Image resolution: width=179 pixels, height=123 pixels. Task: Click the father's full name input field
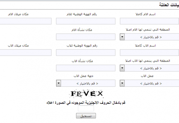(x=149, y=53)
